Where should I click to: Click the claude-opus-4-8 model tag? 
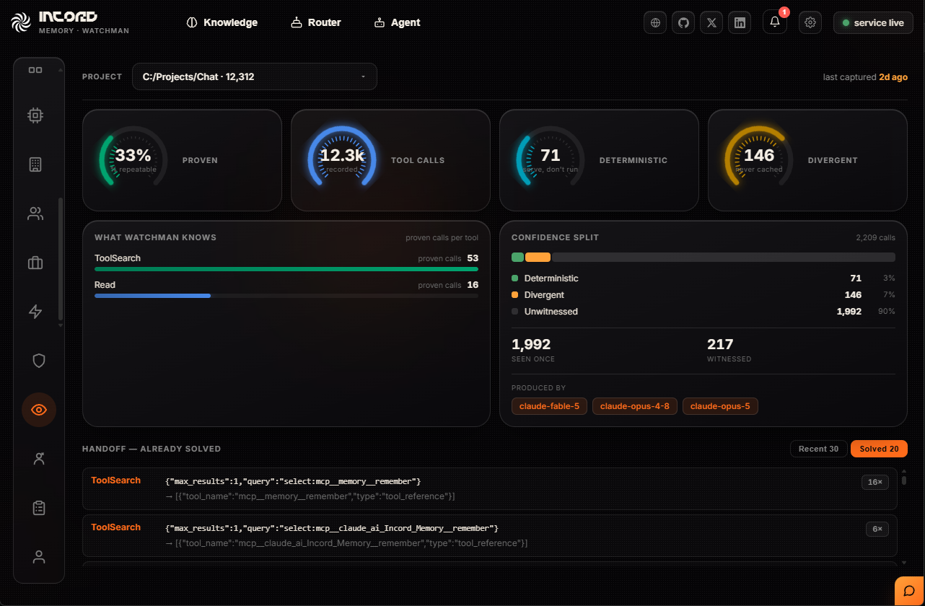634,406
